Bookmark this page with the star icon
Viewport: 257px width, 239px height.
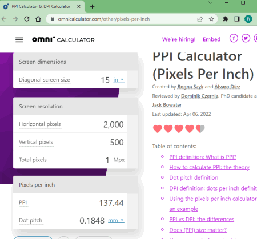tap(211, 19)
